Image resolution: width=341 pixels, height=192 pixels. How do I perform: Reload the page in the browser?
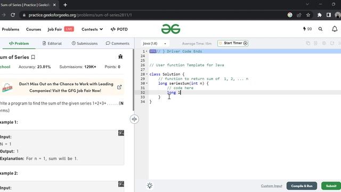[13, 15]
